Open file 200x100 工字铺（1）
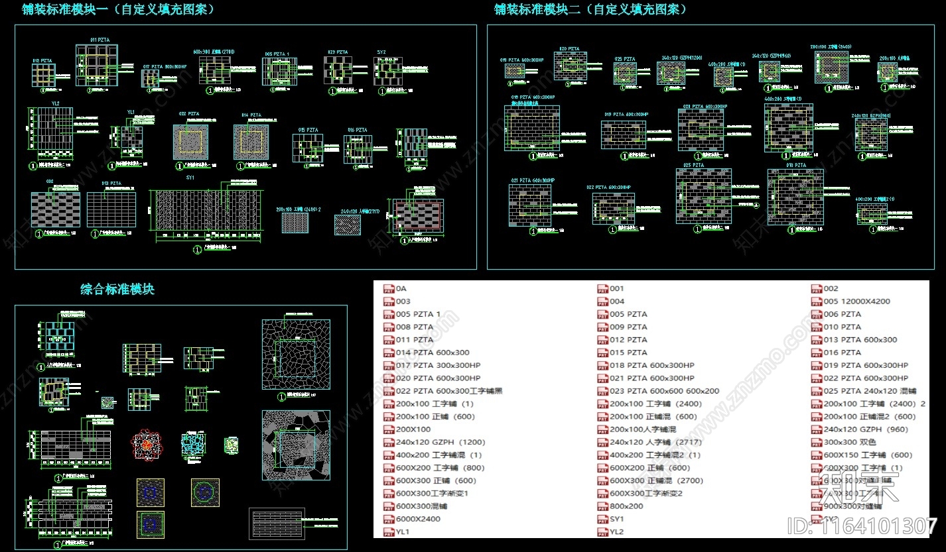 click(x=429, y=404)
